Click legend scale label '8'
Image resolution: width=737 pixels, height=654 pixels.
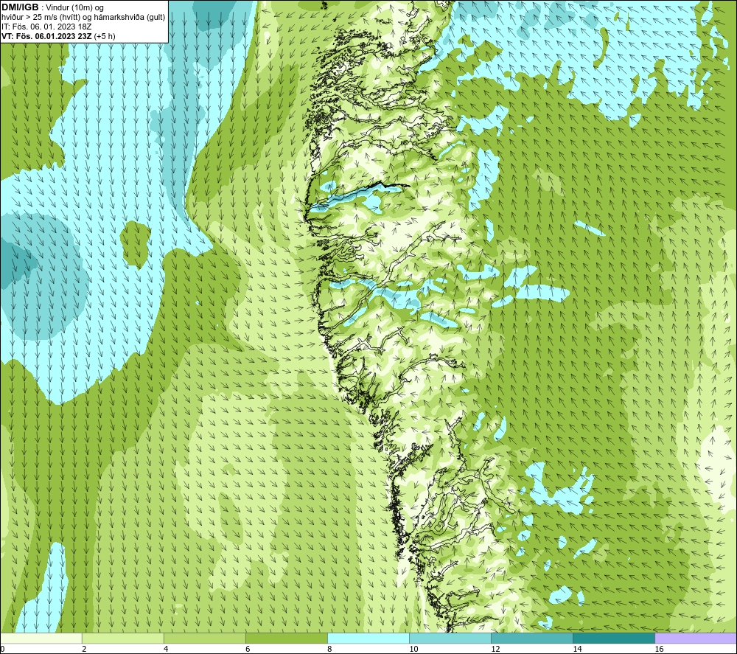coord(329,649)
